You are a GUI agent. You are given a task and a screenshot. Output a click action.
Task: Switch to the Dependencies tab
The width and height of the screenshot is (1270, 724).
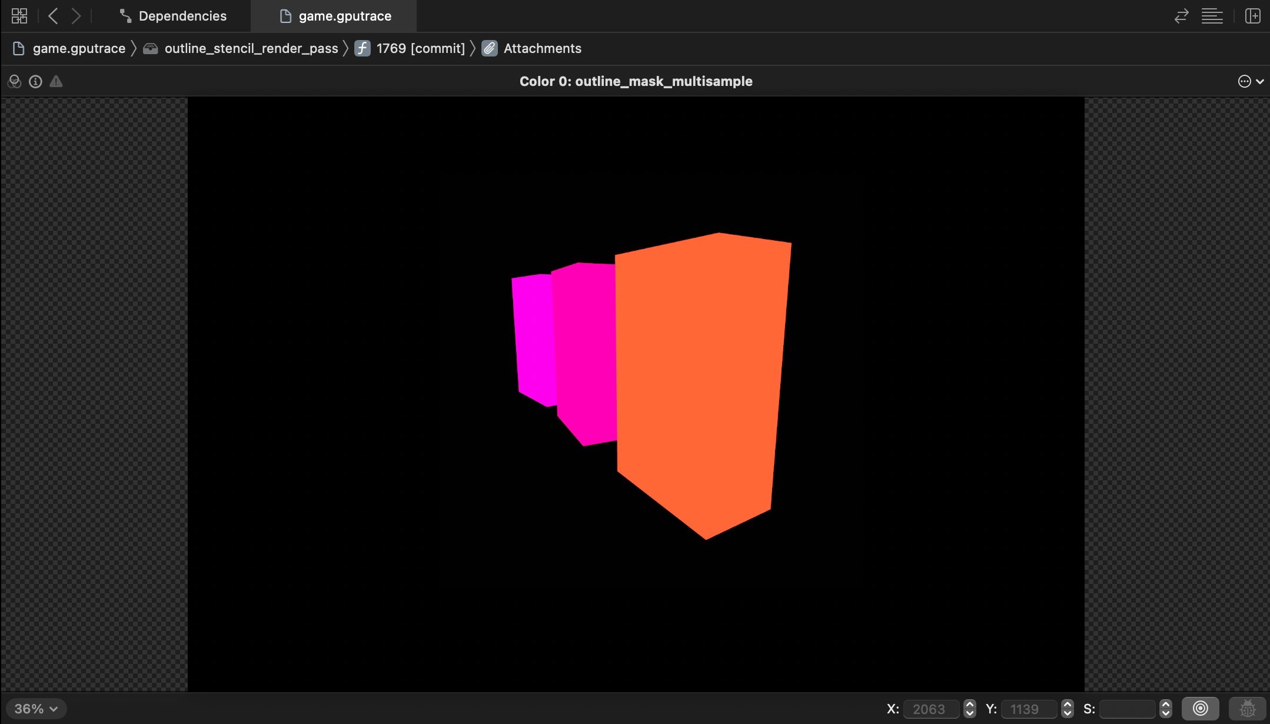tap(173, 16)
